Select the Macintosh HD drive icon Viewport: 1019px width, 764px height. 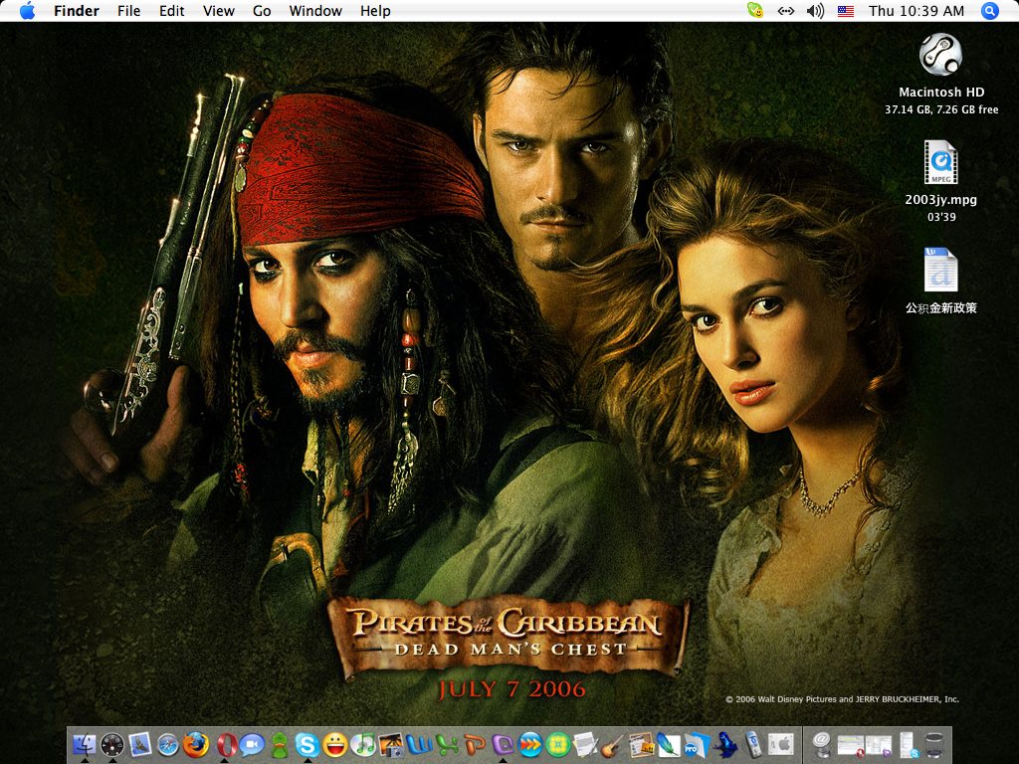[940, 55]
